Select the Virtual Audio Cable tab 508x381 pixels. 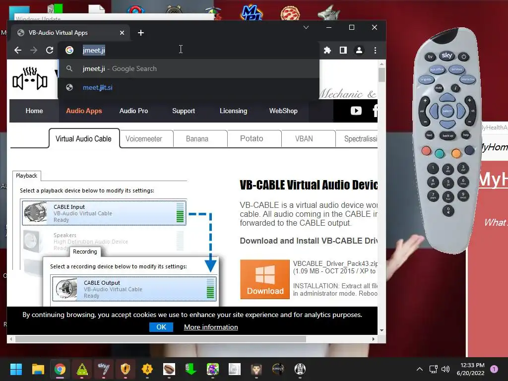click(x=83, y=139)
